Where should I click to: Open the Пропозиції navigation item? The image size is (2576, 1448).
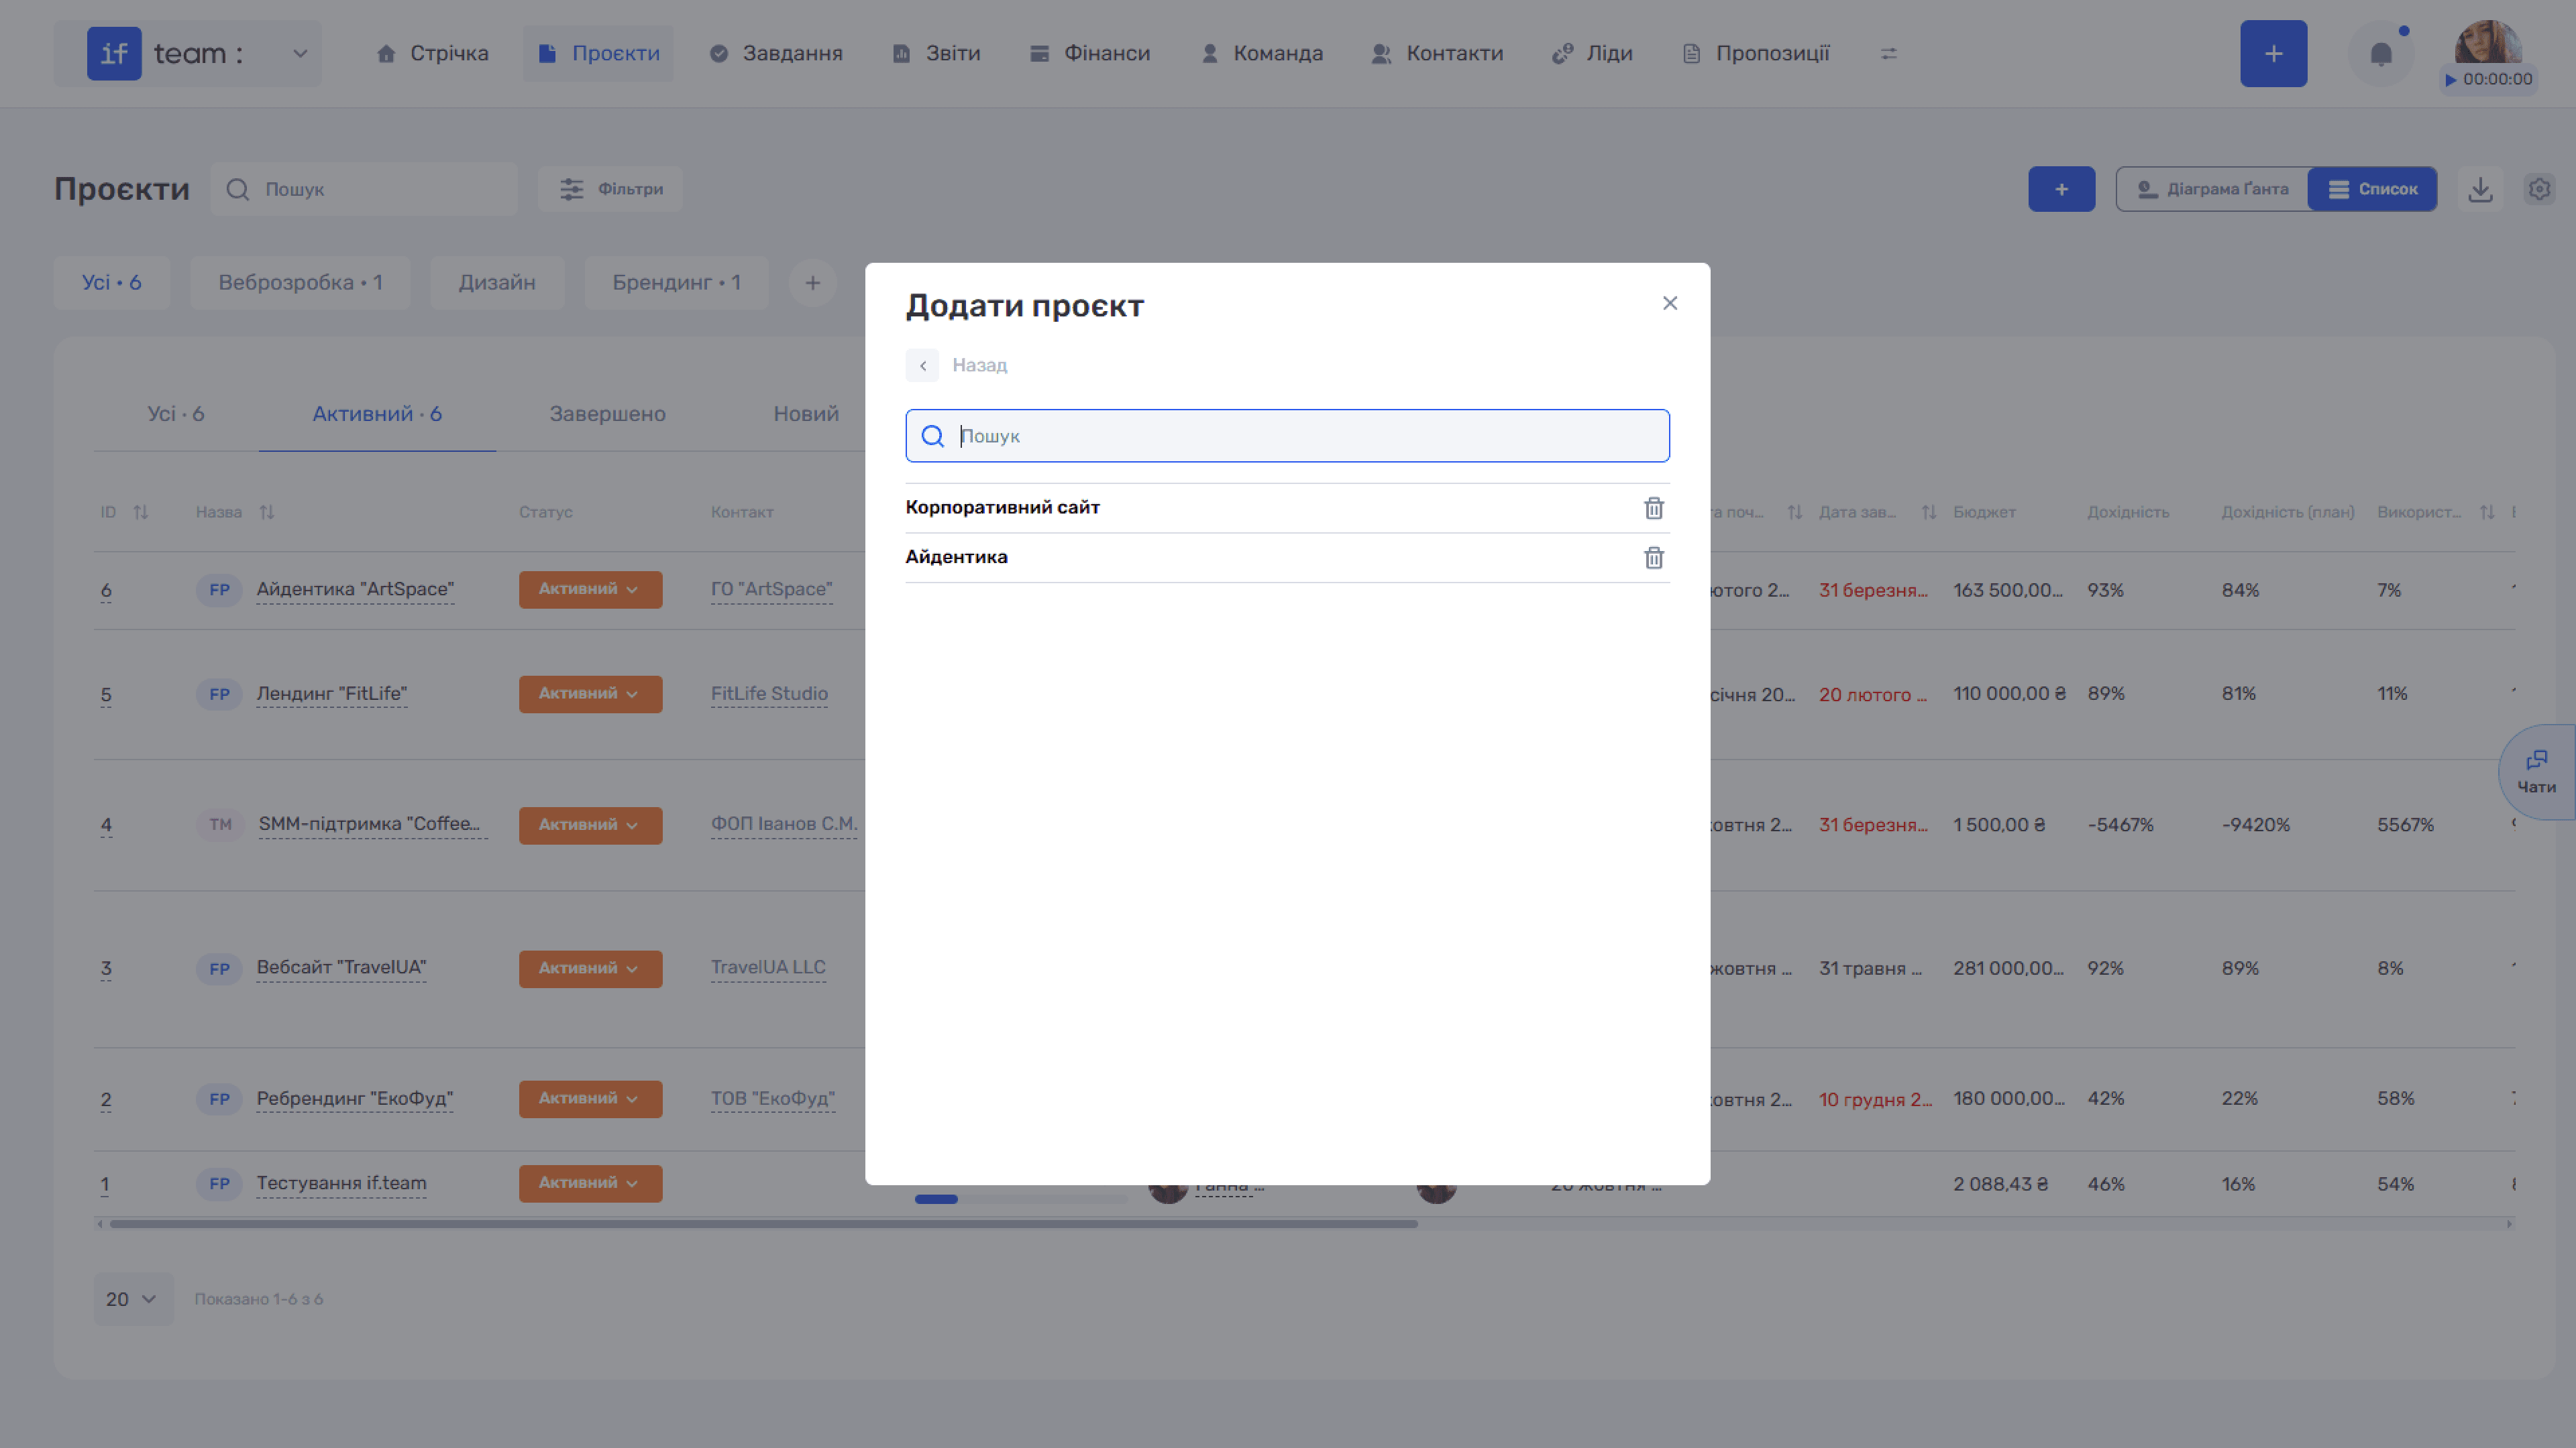[1756, 53]
